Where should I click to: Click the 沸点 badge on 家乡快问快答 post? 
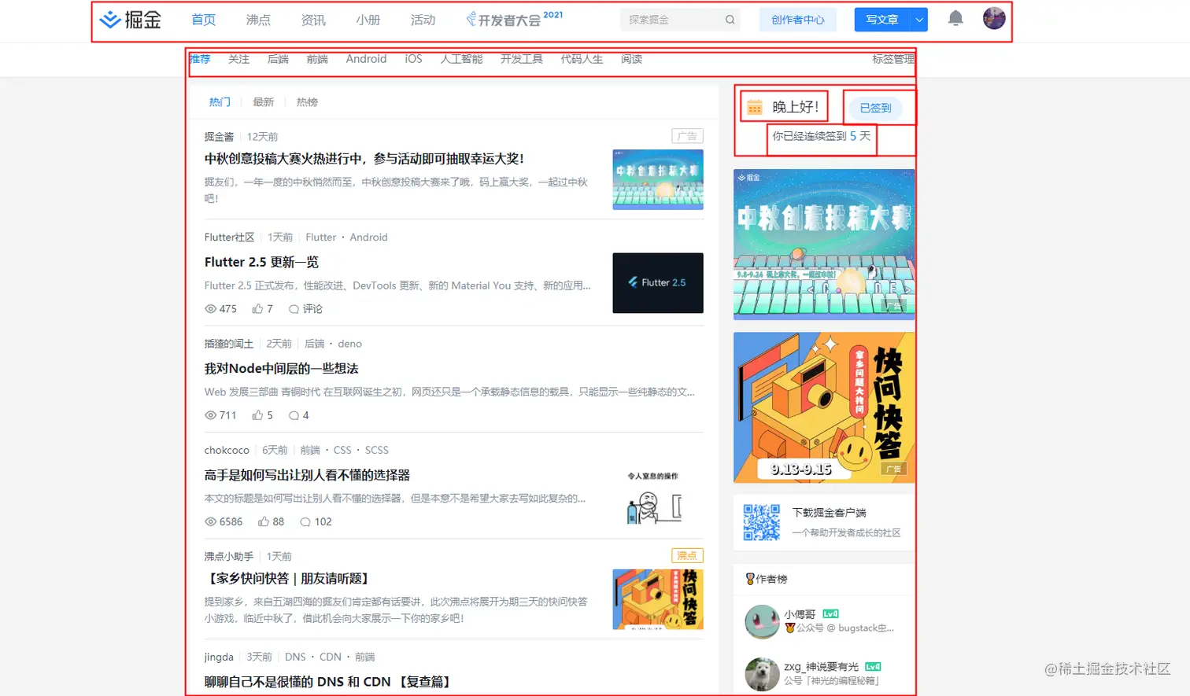pos(687,555)
